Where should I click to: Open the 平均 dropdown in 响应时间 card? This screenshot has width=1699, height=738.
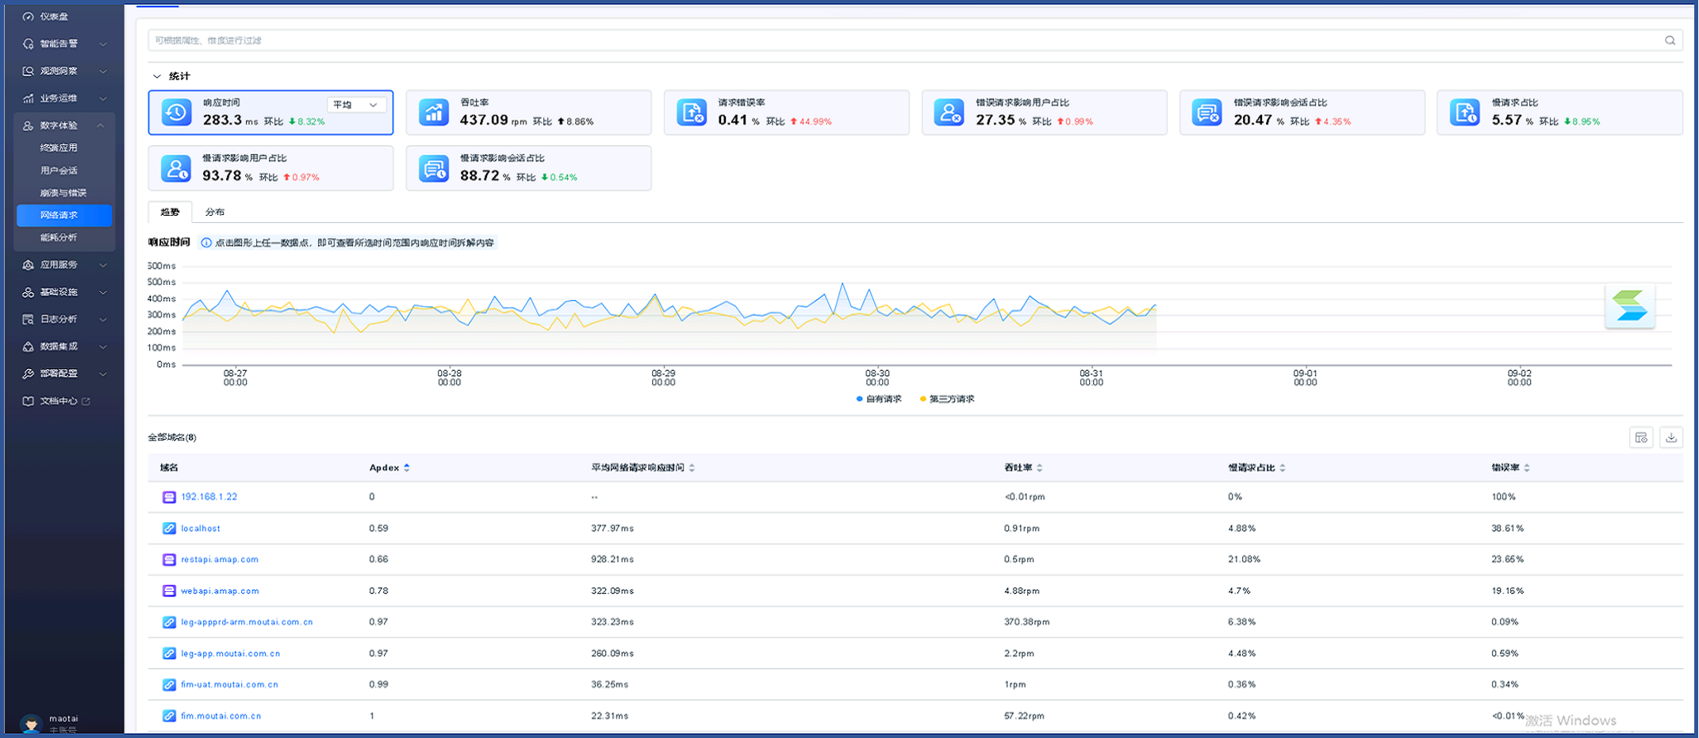(x=355, y=105)
